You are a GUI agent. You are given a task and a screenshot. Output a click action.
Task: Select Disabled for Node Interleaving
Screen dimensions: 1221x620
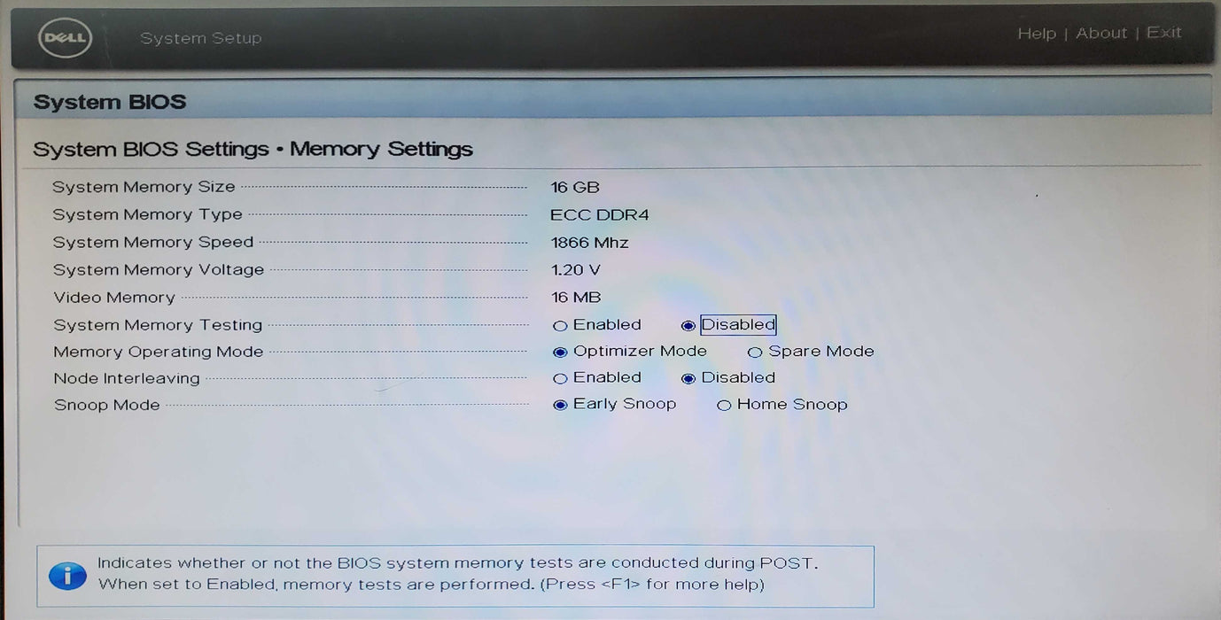688,379
